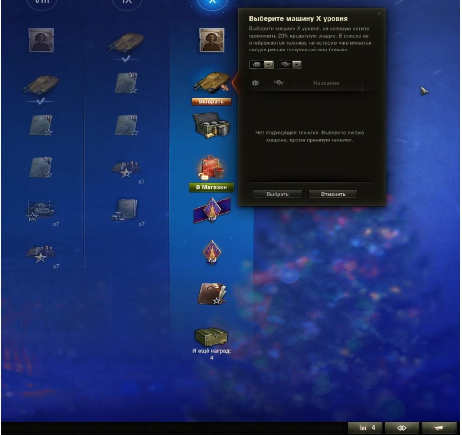Open green crate of additional rewards
Image resolution: width=462 pixels, height=435 pixels.
pyautogui.click(x=211, y=337)
